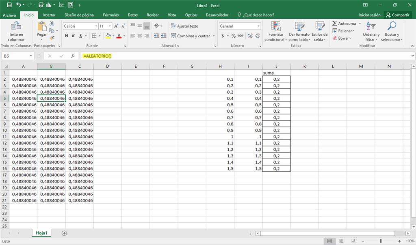The height and width of the screenshot is (245, 416).
Task: Toggle underline (S) formatting
Action: (80, 36)
